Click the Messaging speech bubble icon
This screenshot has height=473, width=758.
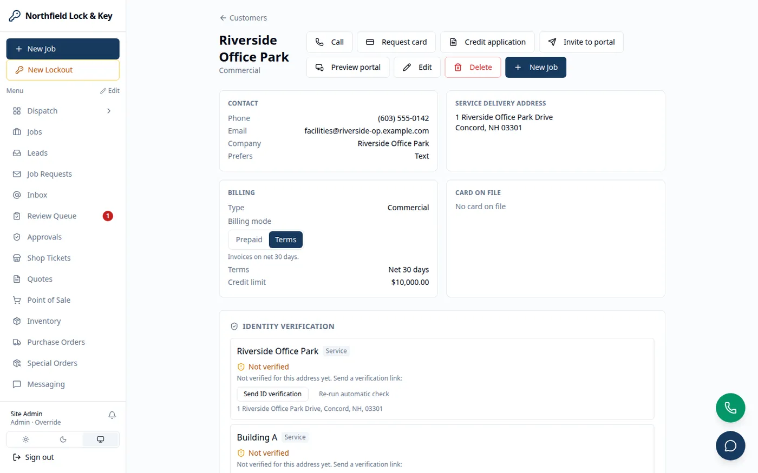[x=17, y=384]
